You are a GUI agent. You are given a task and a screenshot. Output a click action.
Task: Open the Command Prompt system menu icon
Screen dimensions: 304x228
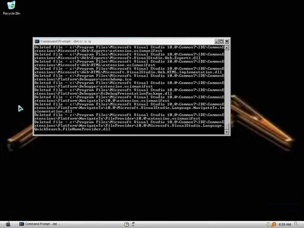click(x=37, y=41)
